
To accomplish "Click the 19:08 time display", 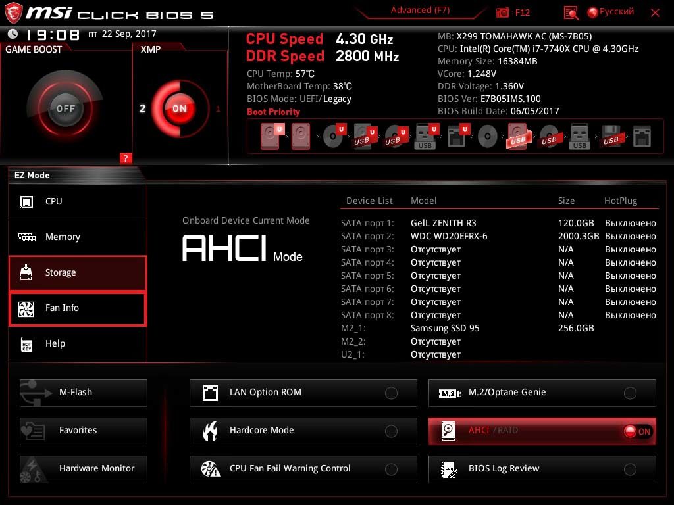I will pos(53,34).
